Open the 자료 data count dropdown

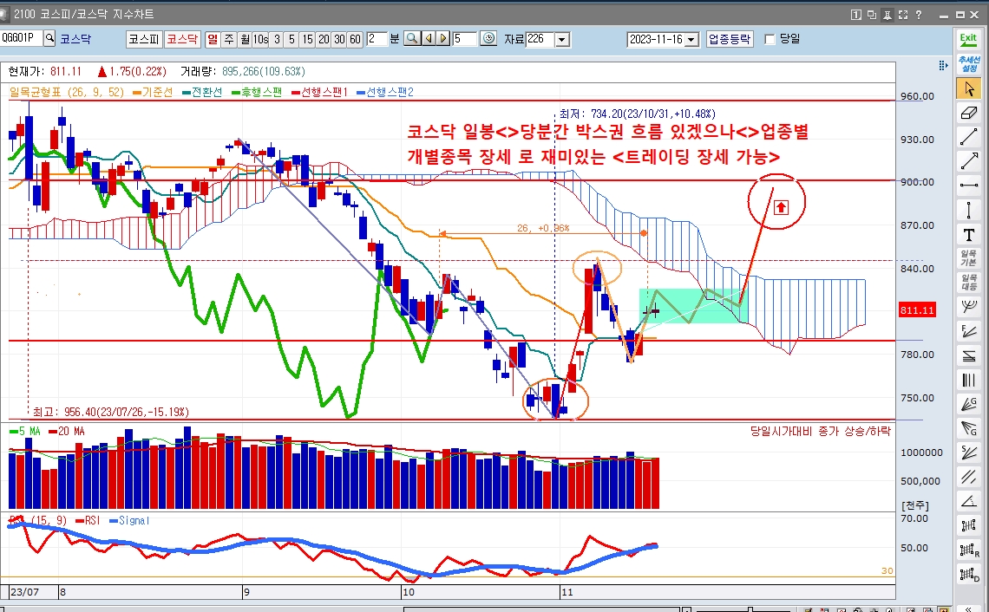(x=562, y=40)
